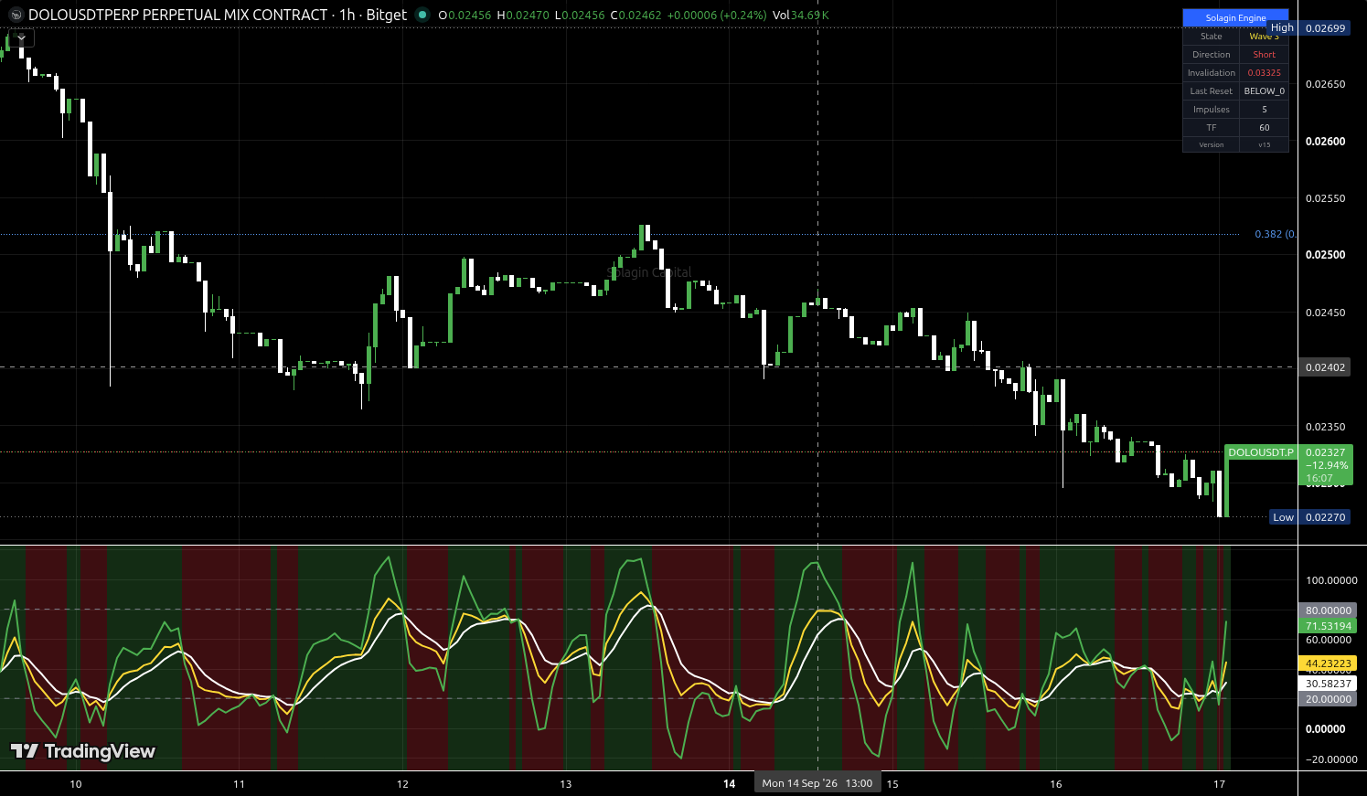This screenshot has width=1367, height=796.
Task: Click the 0.02500 price scale label
Action: coord(1325,255)
